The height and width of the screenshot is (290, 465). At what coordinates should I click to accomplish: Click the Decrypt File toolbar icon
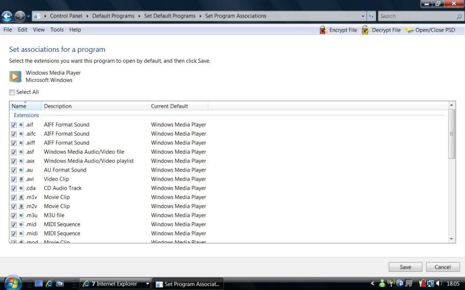(x=365, y=30)
